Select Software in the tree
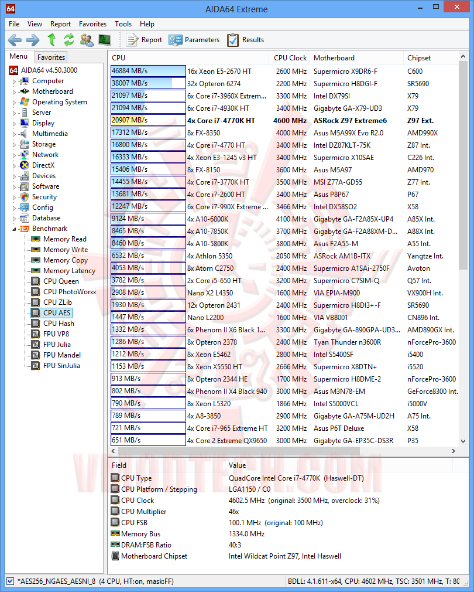The image size is (474, 592). 46,186
